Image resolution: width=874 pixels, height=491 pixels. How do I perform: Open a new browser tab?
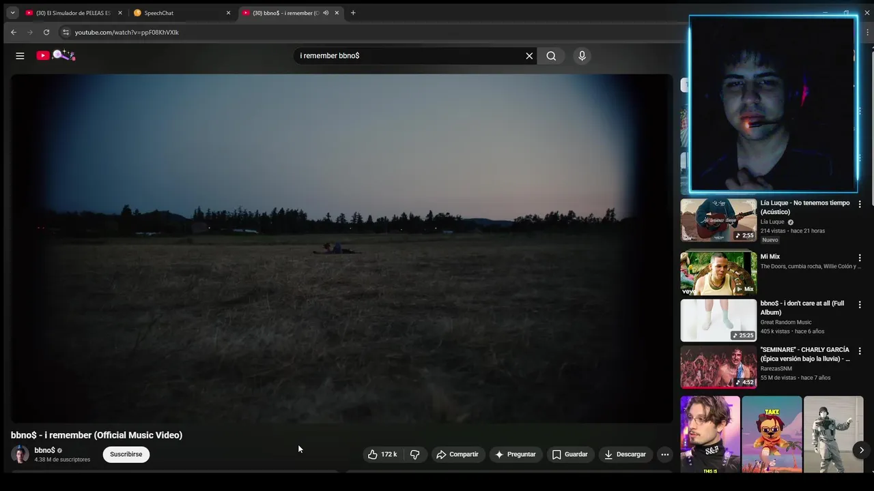tap(353, 13)
